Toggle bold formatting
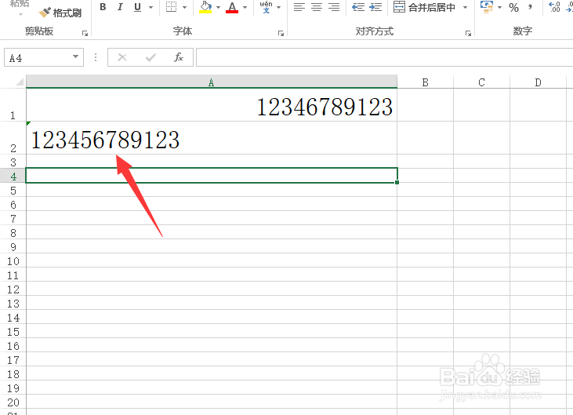This screenshot has height=415, width=573. pyautogui.click(x=103, y=7)
